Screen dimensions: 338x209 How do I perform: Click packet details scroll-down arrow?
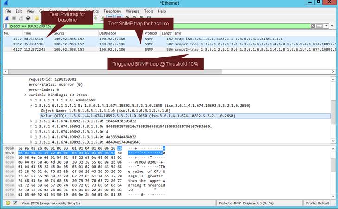point(333,141)
